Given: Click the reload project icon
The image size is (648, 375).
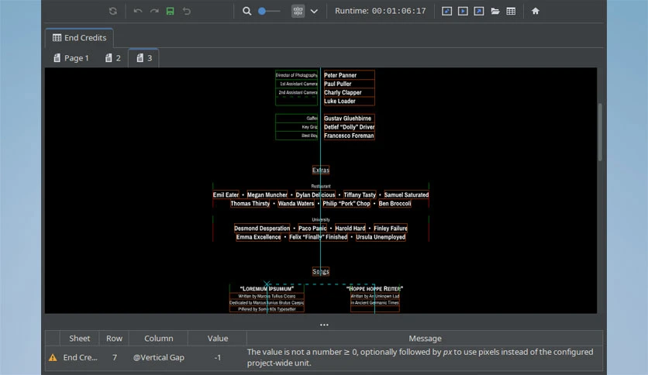Looking at the screenshot, I should (x=113, y=11).
